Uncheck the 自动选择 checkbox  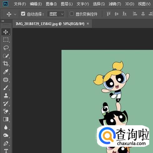(x=23, y=14)
